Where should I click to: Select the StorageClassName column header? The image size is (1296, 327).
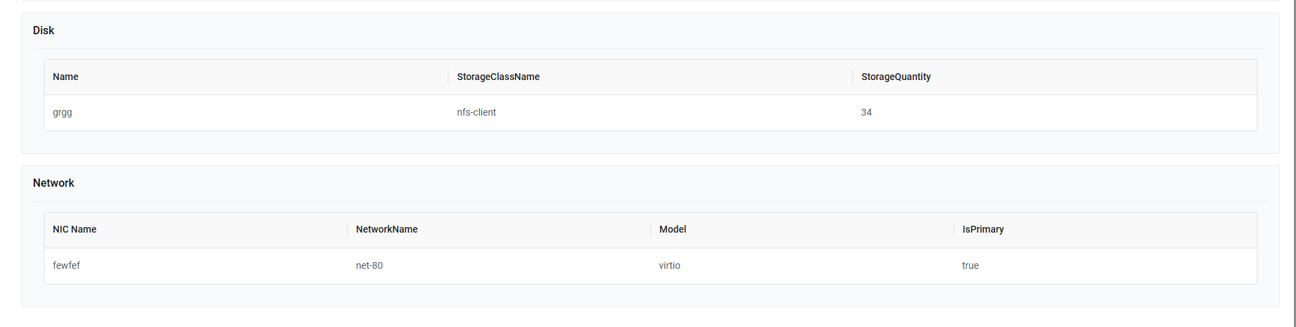tap(498, 77)
